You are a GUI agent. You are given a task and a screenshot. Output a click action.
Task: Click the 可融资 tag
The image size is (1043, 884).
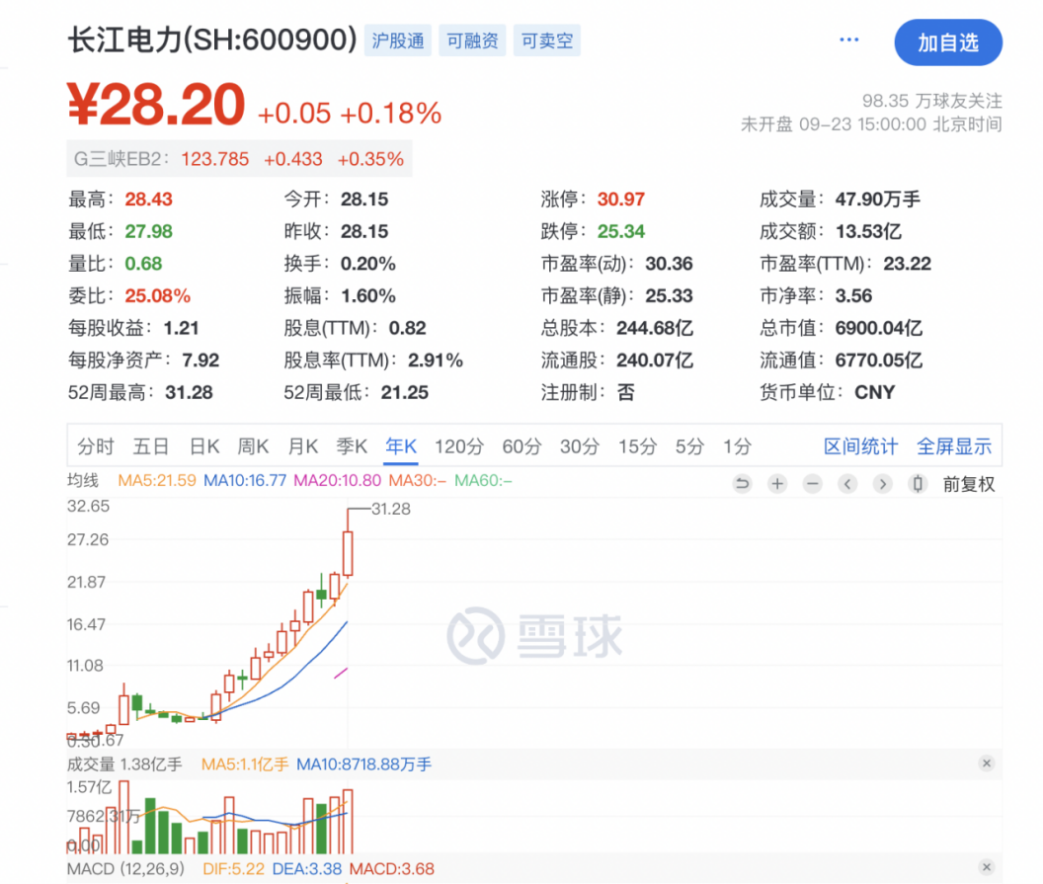point(472,40)
